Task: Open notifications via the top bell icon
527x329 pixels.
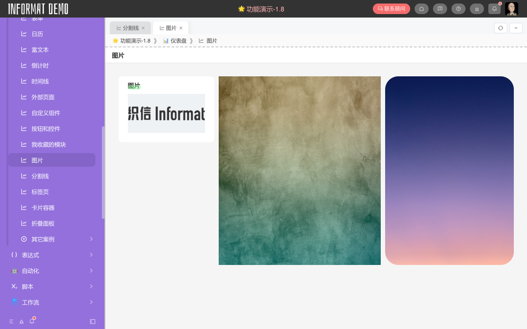Action: coord(494,9)
